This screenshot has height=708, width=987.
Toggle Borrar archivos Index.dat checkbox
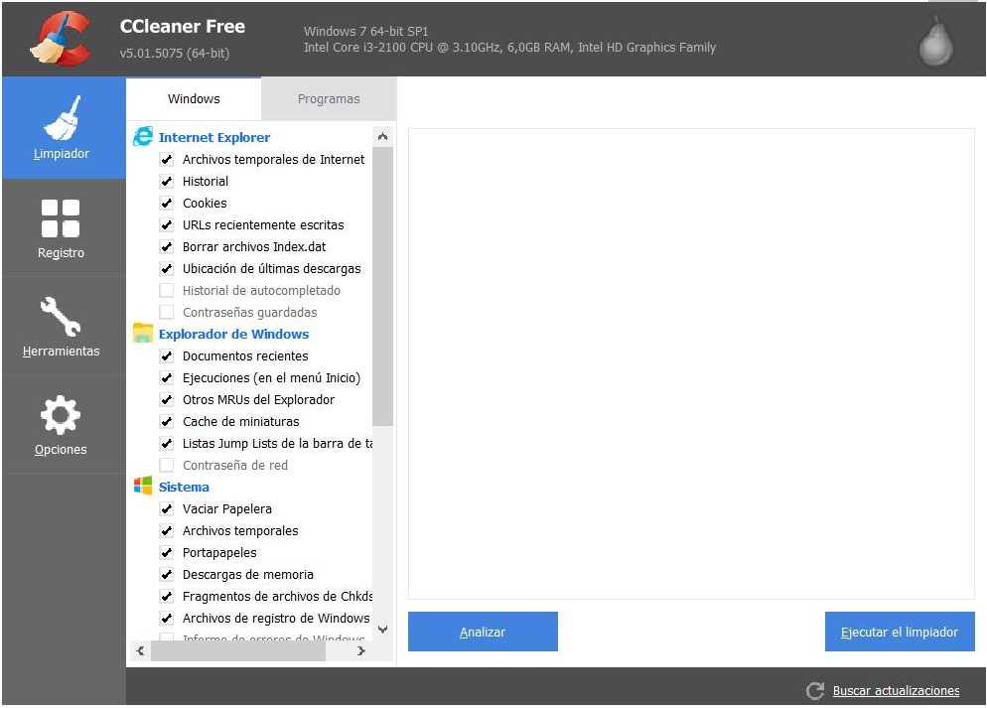pos(166,246)
